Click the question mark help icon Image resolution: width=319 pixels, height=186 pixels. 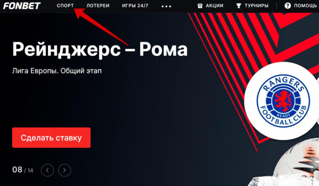coord(288,6)
